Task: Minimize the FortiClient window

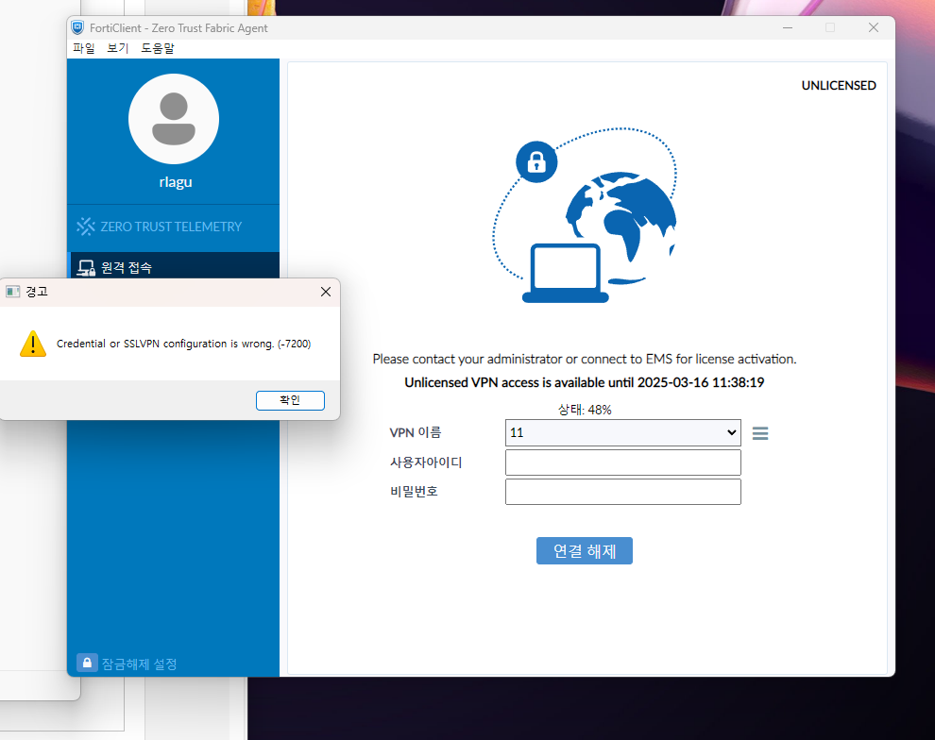Action: (x=788, y=27)
